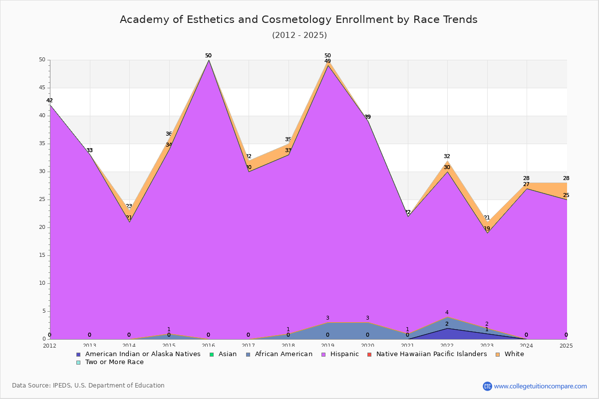Click the 2019 x-axis label
This screenshot has height=399, width=599.
click(327, 345)
